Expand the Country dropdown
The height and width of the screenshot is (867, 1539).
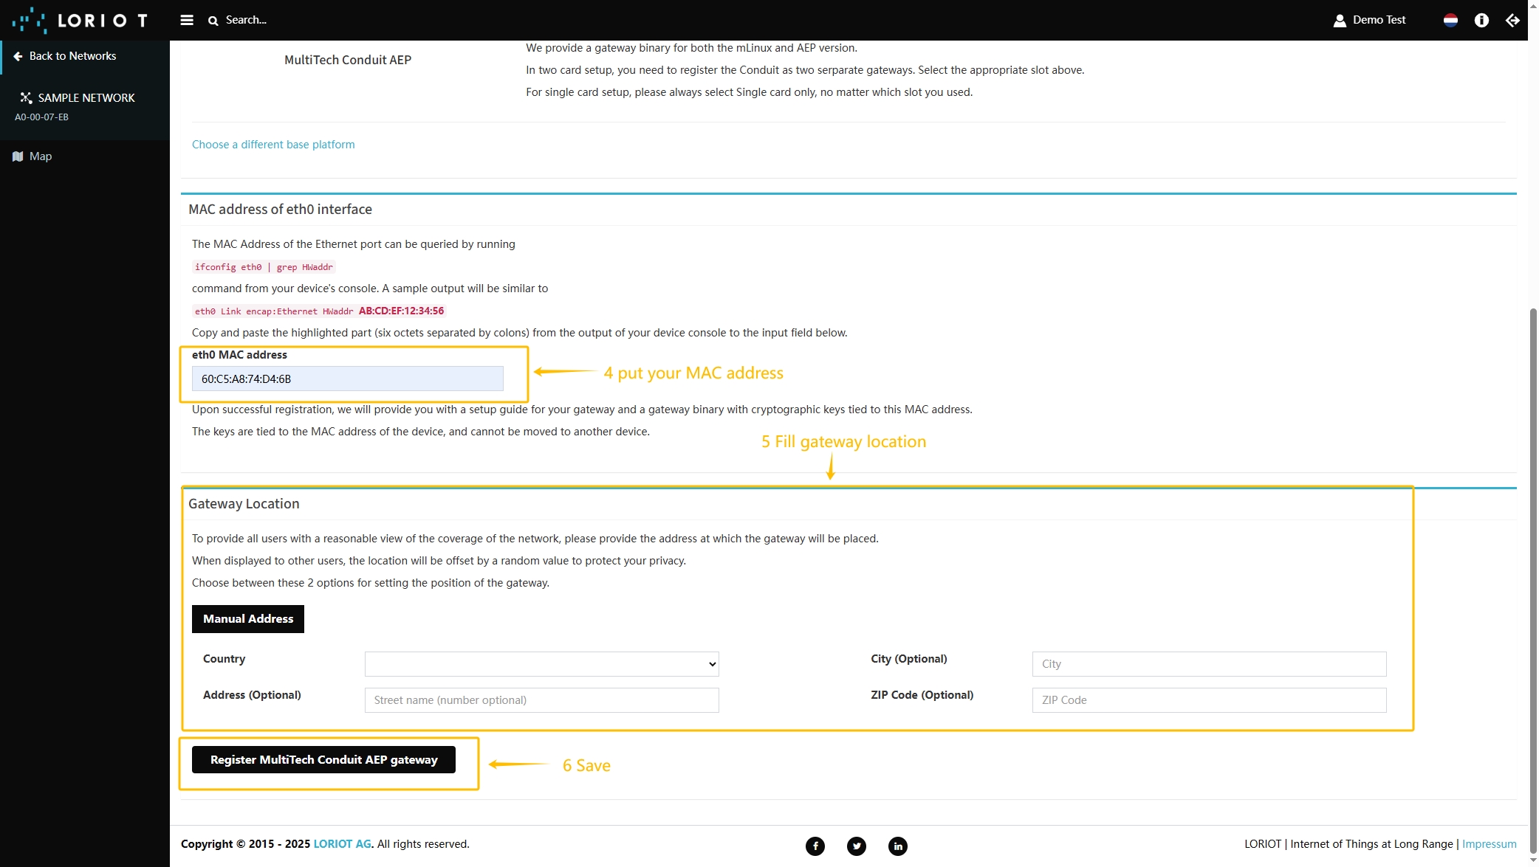coord(541,663)
